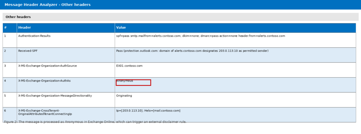
Task: Click row number 2 cell
Action: [10, 55]
